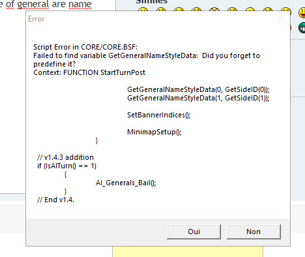Click the '// v1.4.3 addition' comment

(x=65, y=157)
